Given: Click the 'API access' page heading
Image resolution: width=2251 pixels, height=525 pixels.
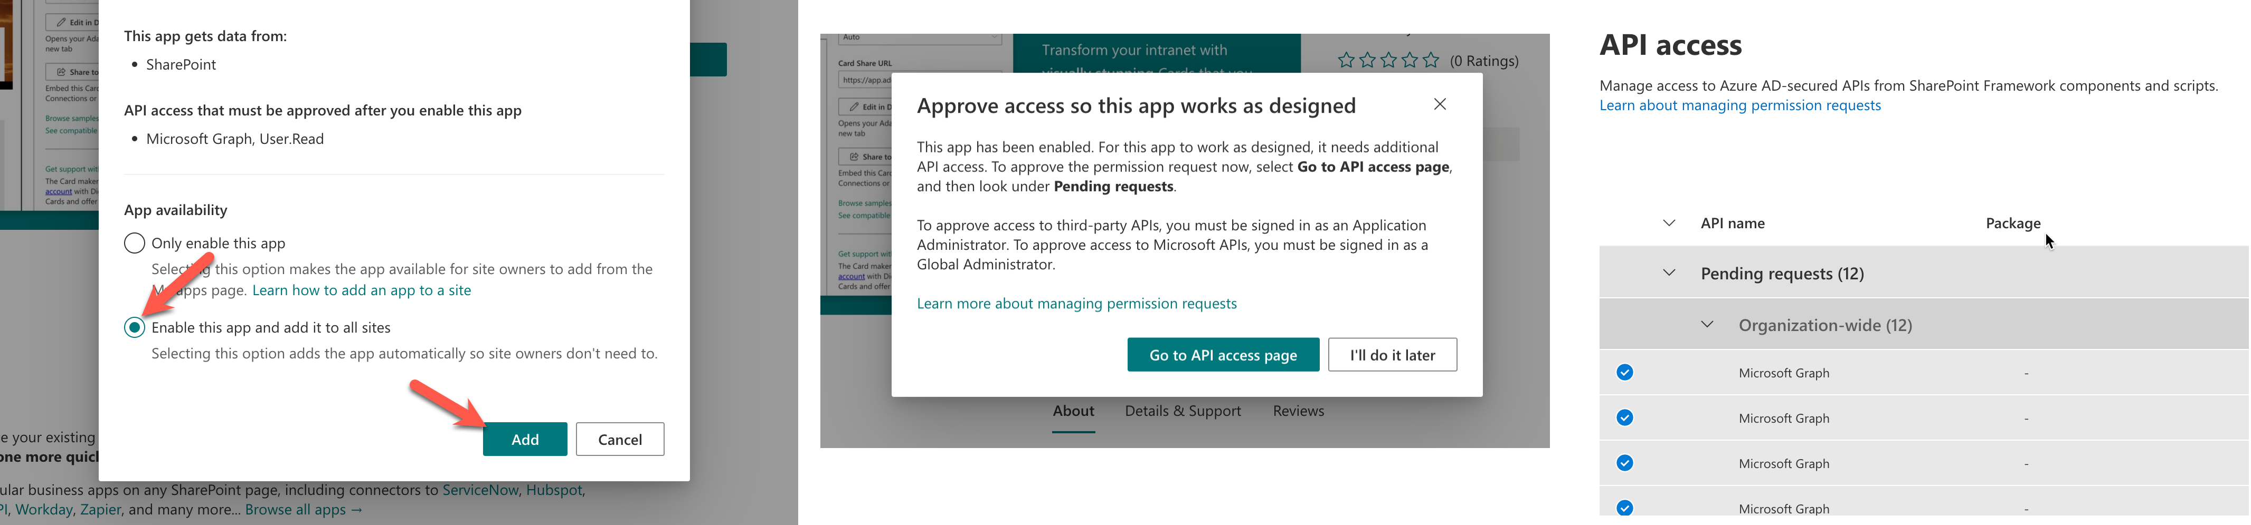Looking at the screenshot, I should 1671,44.
